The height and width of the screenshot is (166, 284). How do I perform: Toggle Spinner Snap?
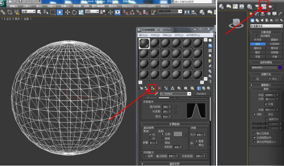tap(146, 12)
